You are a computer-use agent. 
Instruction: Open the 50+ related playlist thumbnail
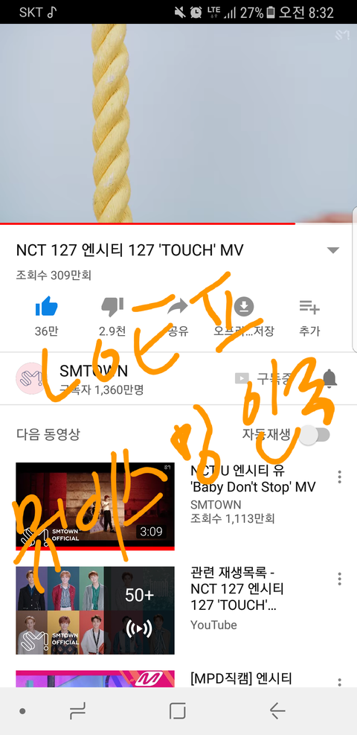(x=95, y=611)
